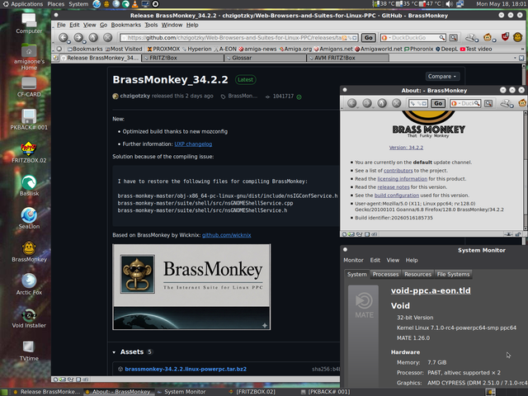Download brassmonkey-34.2.2.linux-powerpc.tar.bz2

(x=186, y=369)
